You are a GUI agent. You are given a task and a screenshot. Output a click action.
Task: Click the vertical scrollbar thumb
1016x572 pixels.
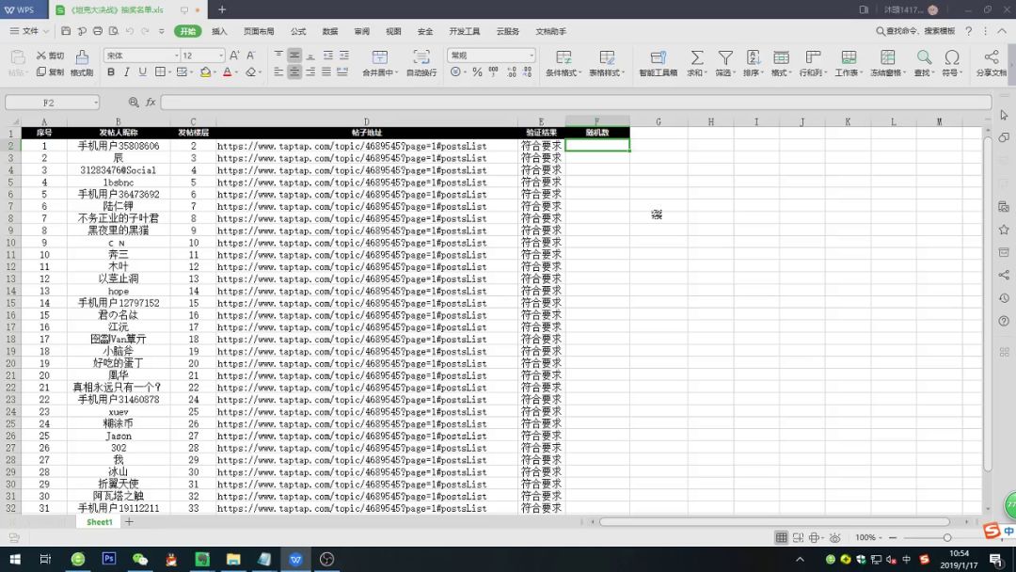point(988,303)
